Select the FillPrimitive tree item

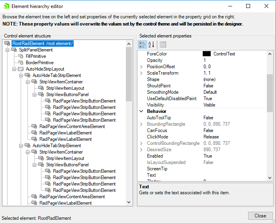(x=36, y=56)
